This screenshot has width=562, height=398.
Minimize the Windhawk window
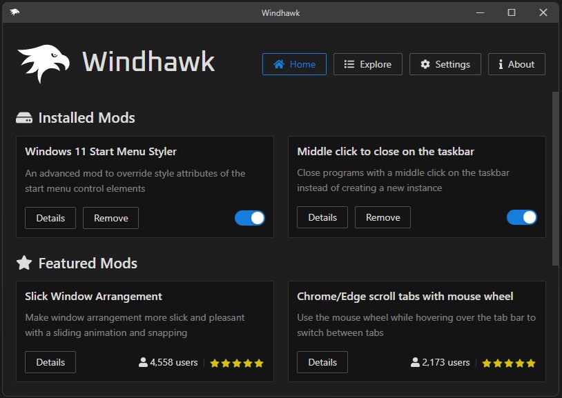(481, 12)
